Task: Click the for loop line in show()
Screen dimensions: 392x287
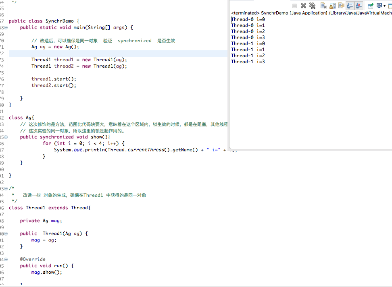Action: coord(83,143)
